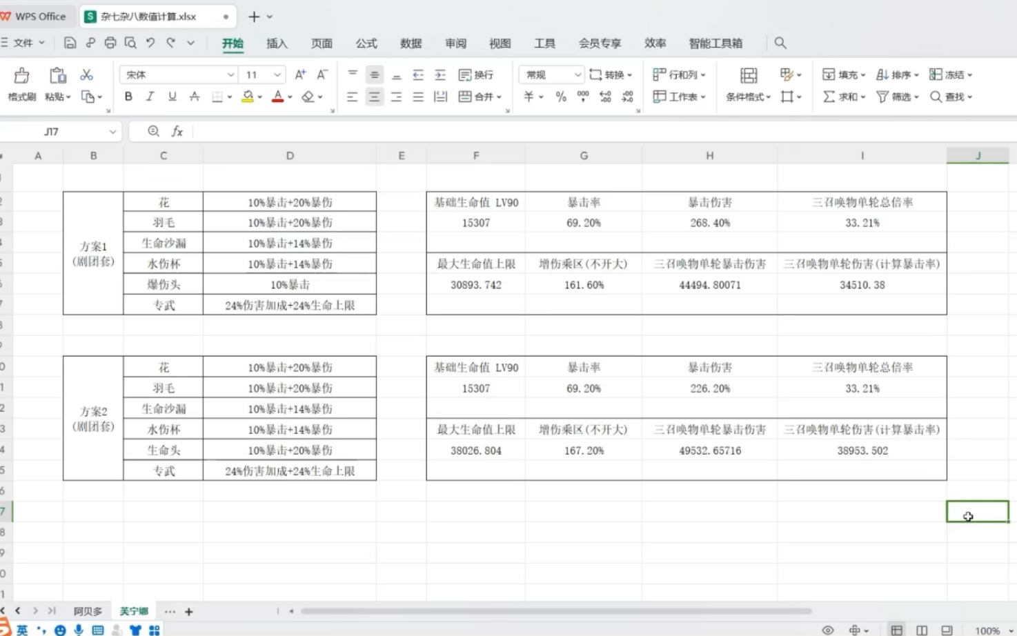Screen dimensions: 1017x636
Task: Open Print Preview icon
Action: (130, 43)
